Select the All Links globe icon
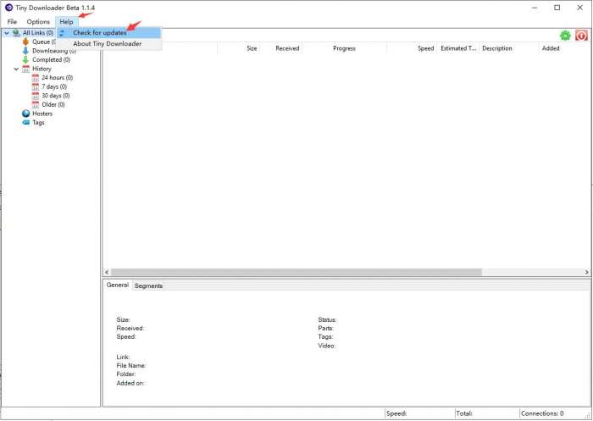The image size is (593, 421). (x=16, y=33)
